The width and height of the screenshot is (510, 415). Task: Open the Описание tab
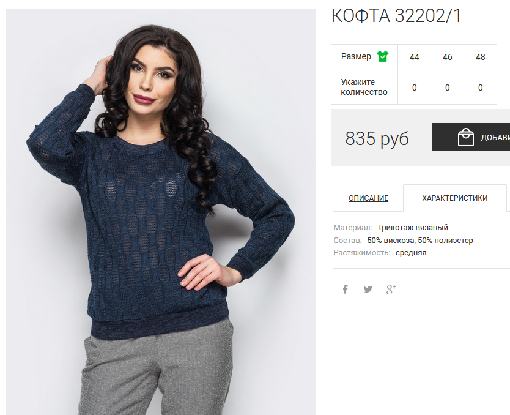(x=368, y=198)
